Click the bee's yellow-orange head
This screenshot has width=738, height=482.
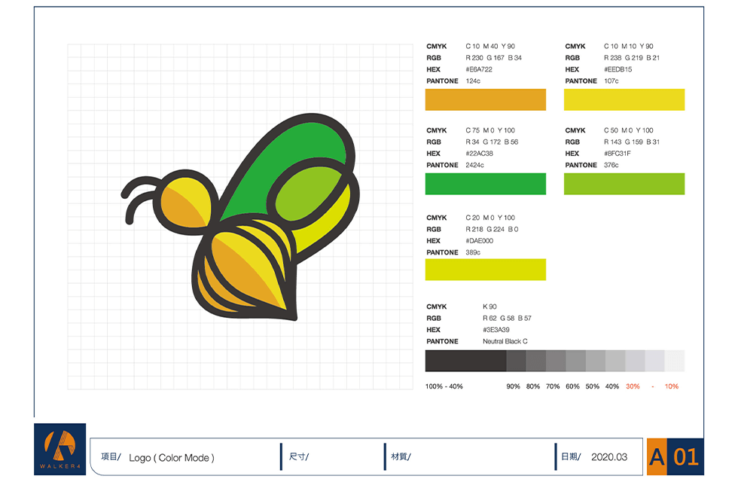point(184,200)
